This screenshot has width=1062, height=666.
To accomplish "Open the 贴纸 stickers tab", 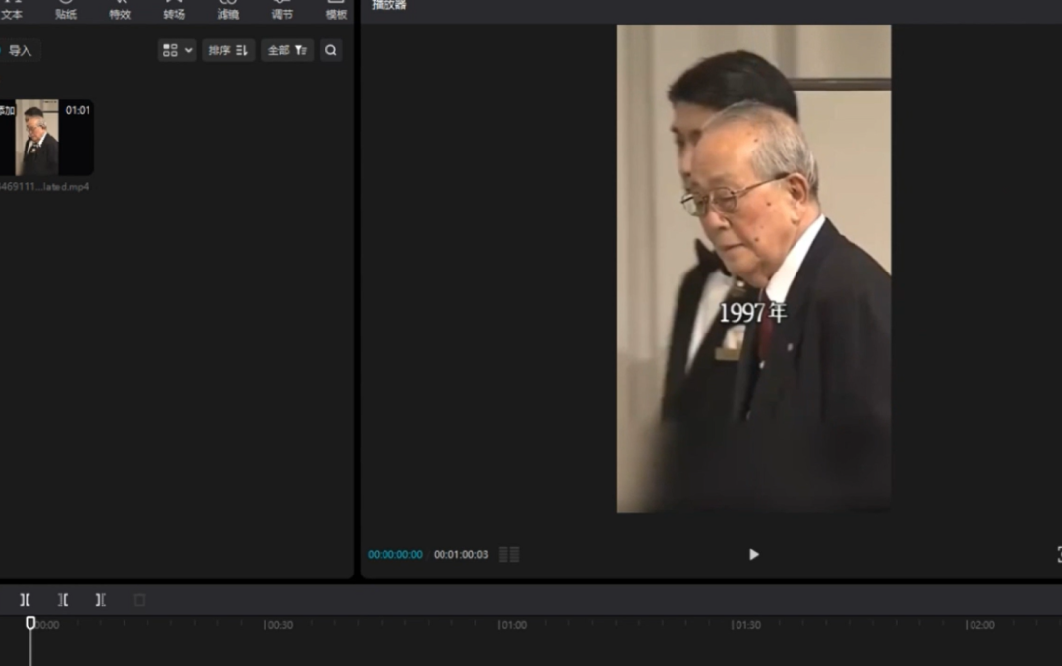I will click(66, 10).
